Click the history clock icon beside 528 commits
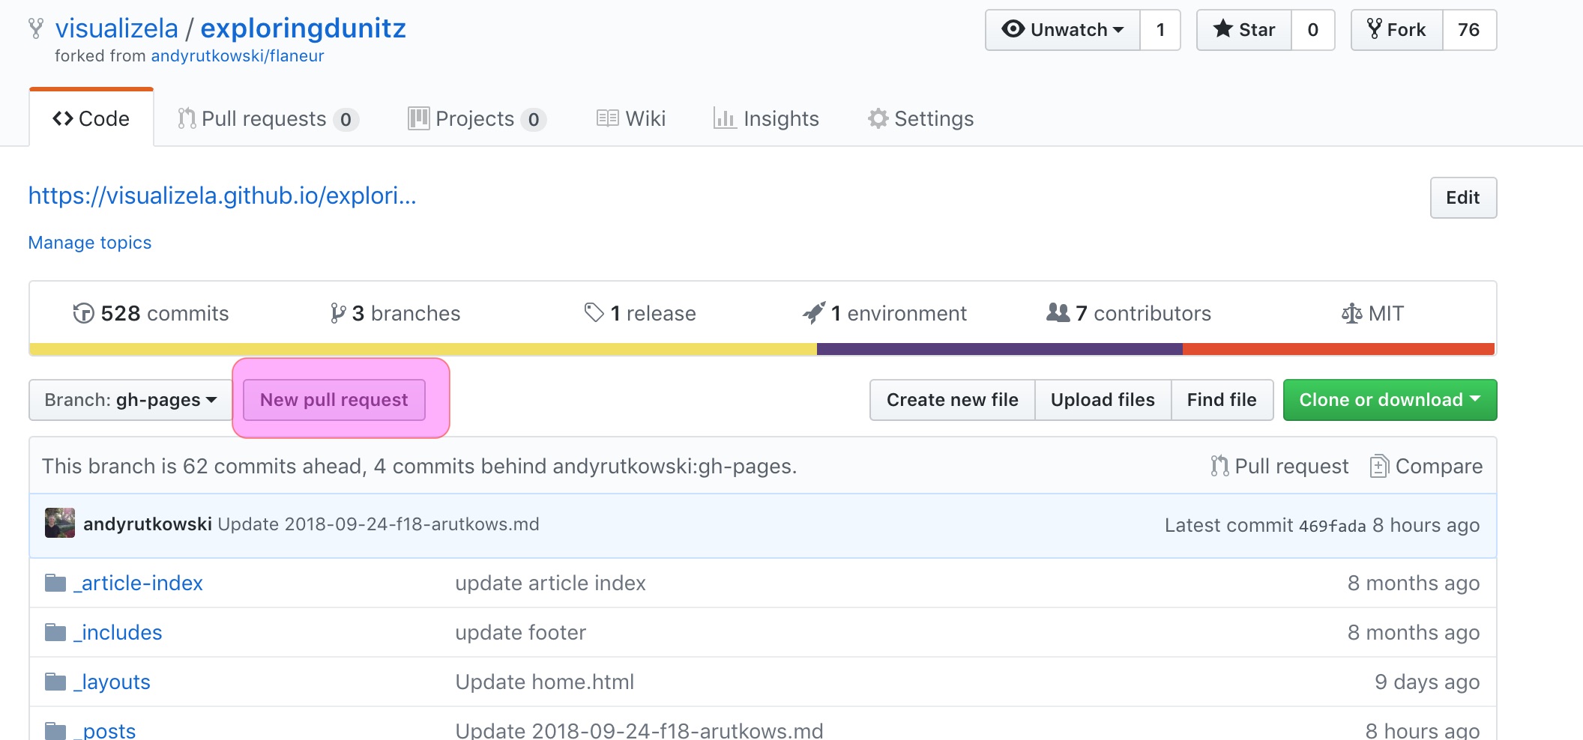This screenshot has width=1583, height=740. [x=83, y=313]
